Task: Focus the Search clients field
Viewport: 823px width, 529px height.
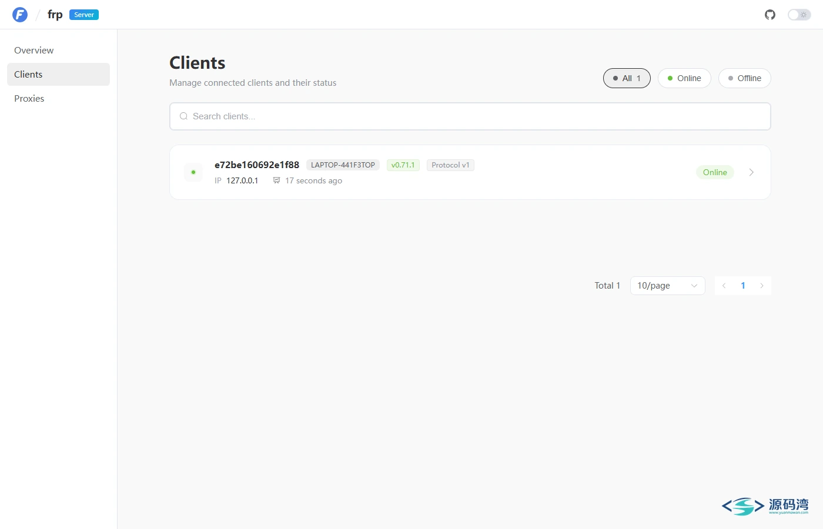Action: pyautogui.click(x=470, y=116)
